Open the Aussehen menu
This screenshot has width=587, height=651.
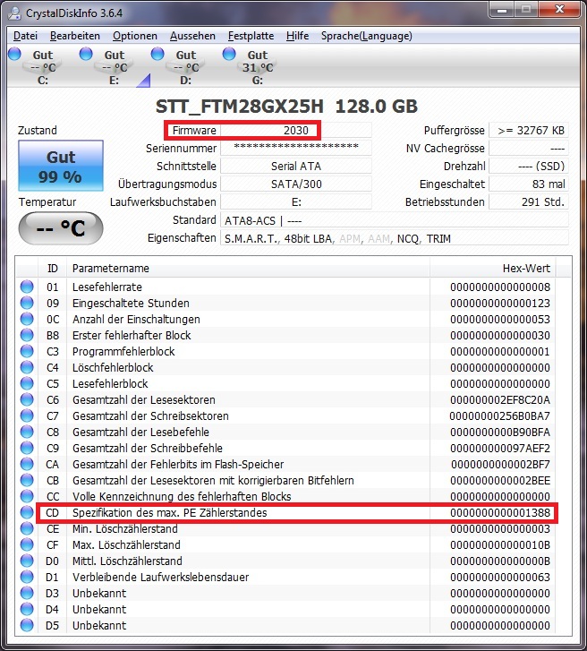(192, 36)
